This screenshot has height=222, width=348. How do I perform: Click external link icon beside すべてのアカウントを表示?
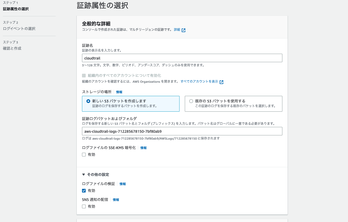(x=221, y=82)
